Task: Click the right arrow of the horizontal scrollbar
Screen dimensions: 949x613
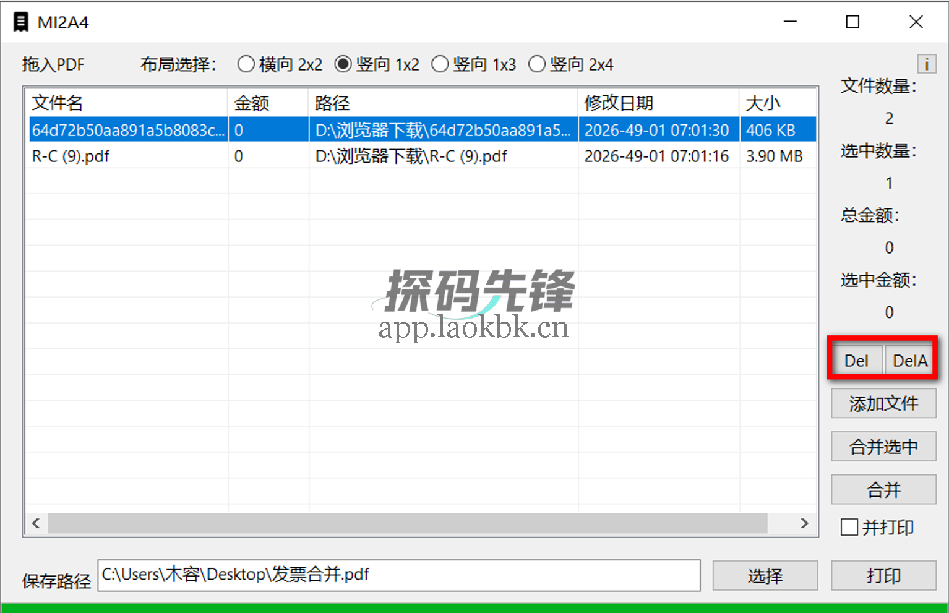Action: pos(803,523)
